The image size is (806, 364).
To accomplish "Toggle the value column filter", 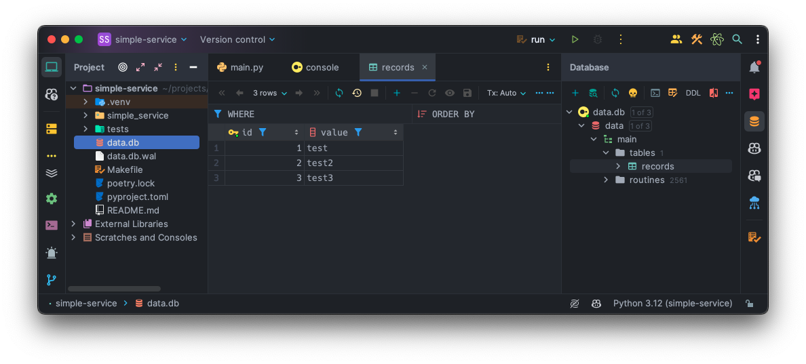I will tap(358, 132).
